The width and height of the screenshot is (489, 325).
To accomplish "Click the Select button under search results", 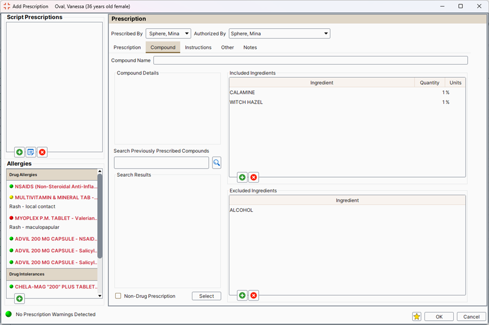I will [206, 296].
